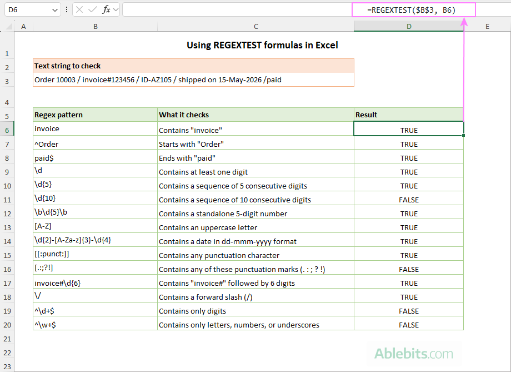Click 'Contains only digits' cell
This screenshot has width=511, height=372.
(x=256, y=310)
